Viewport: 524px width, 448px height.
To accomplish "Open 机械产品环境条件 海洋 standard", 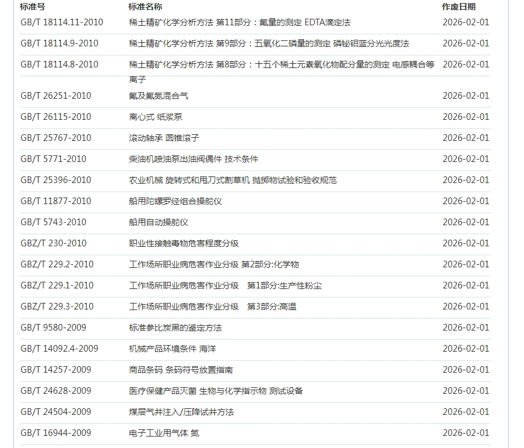I will (172, 349).
